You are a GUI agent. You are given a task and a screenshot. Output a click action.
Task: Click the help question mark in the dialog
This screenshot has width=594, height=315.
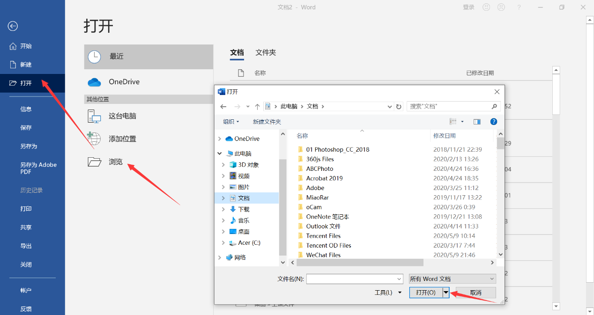coord(493,121)
